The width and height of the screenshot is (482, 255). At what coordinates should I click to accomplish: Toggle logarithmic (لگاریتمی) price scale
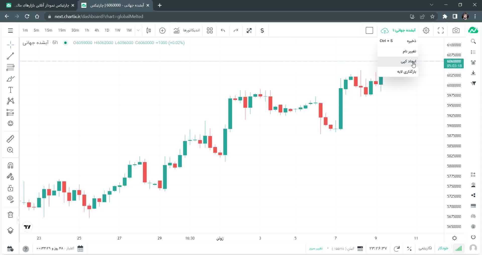pyautogui.click(x=425, y=248)
